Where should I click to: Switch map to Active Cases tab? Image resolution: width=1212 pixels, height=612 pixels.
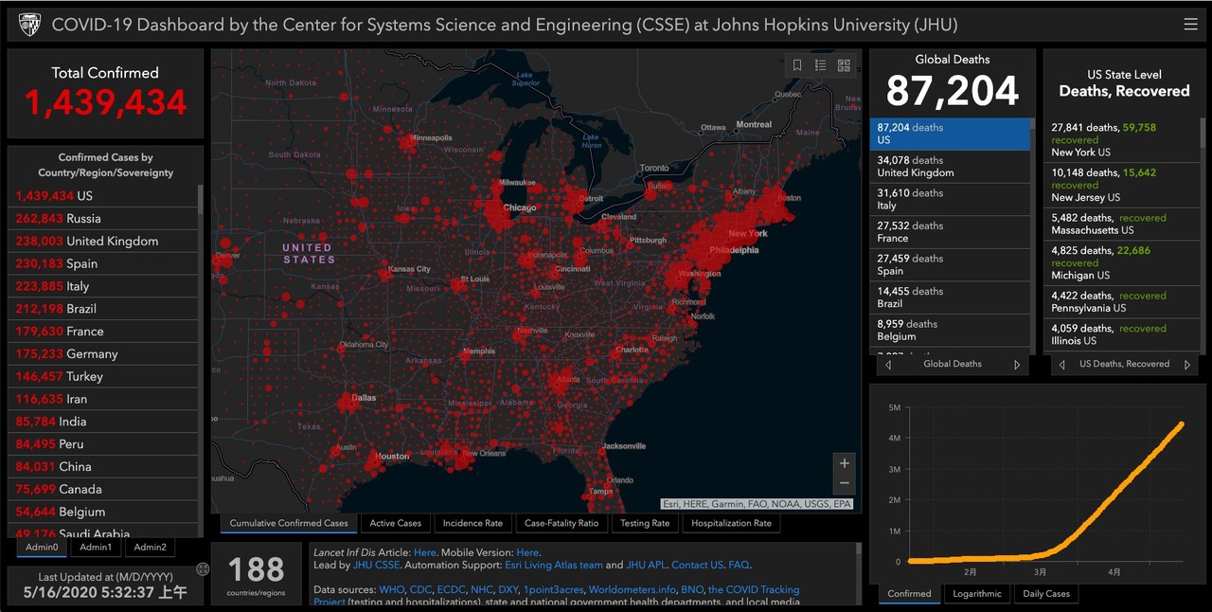pyautogui.click(x=396, y=523)
